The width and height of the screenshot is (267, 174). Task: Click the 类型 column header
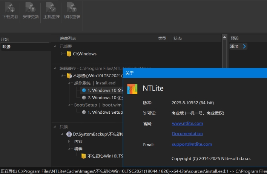click(x=162, y=38)
